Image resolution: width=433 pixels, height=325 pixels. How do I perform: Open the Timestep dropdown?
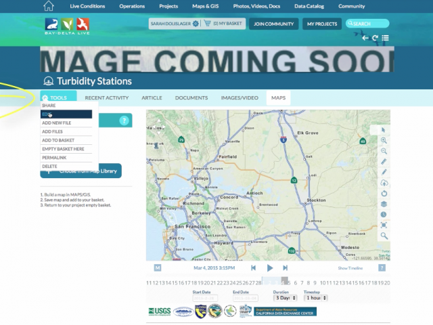[x=316, y=298]
